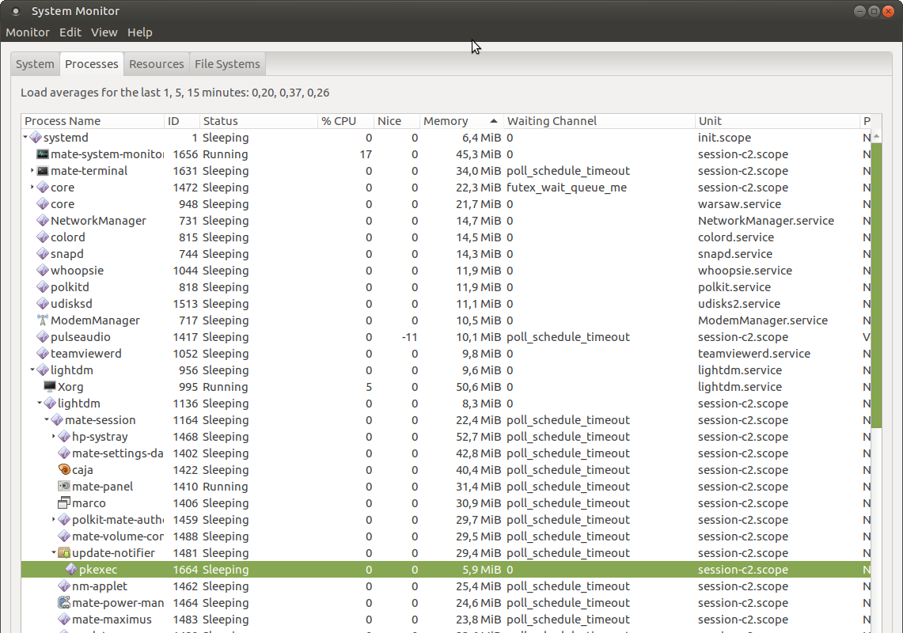The width and height of the screenshot is (903, 633).
Task: Click the mate-maximus process icon
Action: click(x=64, y=620)
